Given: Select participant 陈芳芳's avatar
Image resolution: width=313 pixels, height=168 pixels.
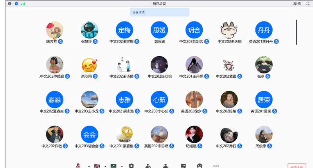Looking at the screenshot, I should coord(54,30).
